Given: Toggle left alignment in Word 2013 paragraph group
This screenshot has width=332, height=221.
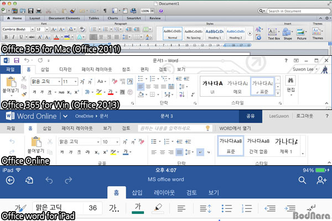Looking at the screenshot, I should pyautogui.click(x=141, y=86).
